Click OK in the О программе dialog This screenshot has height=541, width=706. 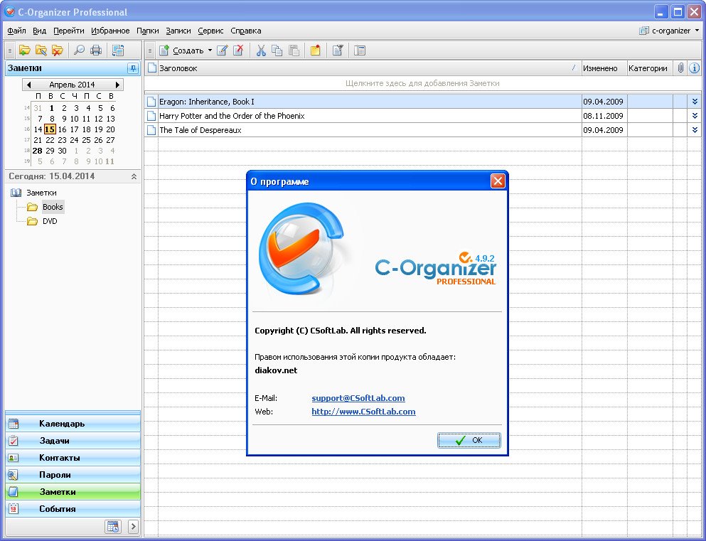469,440
